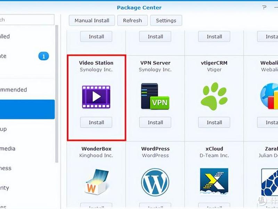Install Video Station

(x=96, y=122)
